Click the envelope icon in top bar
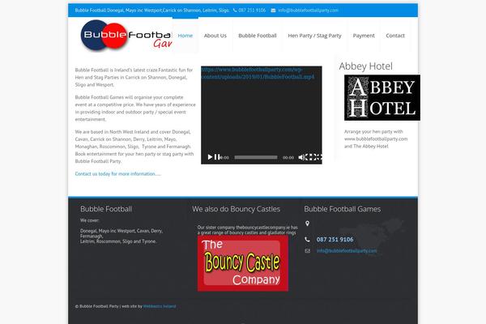 point(273,11)
